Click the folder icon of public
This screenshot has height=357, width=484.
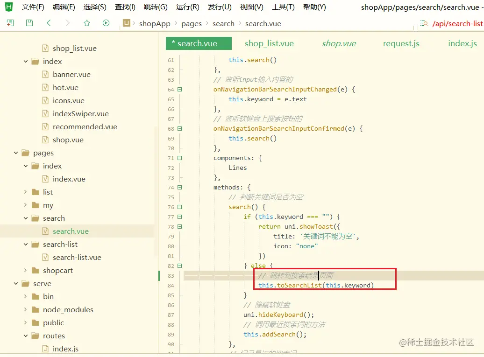(x=36, y=323)
